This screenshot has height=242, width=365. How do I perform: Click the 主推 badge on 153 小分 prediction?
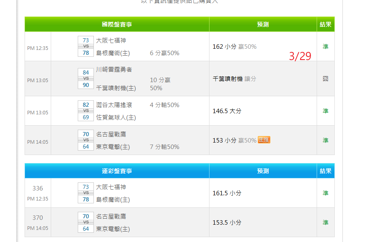264,140
